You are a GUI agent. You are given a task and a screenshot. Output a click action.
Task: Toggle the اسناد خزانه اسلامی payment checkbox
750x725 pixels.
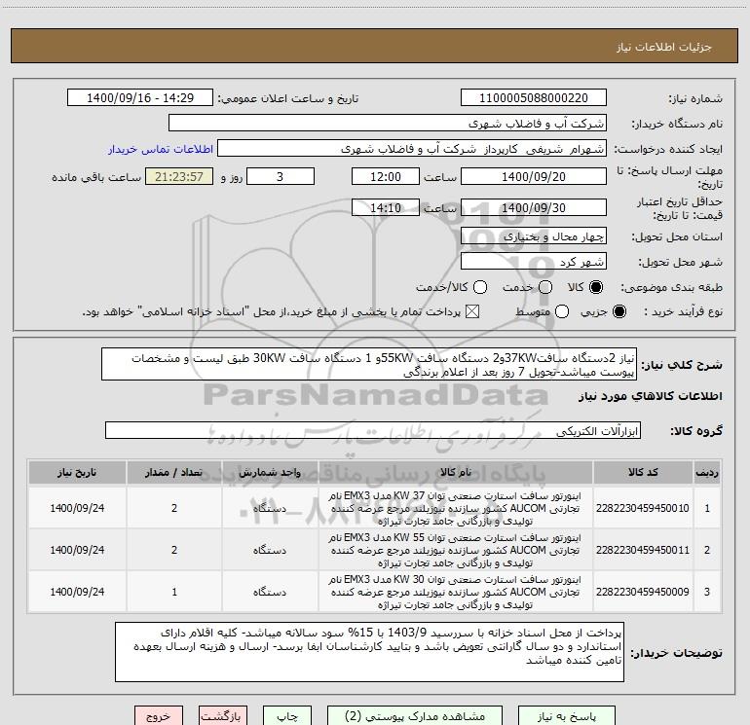[x=472, y=311]
